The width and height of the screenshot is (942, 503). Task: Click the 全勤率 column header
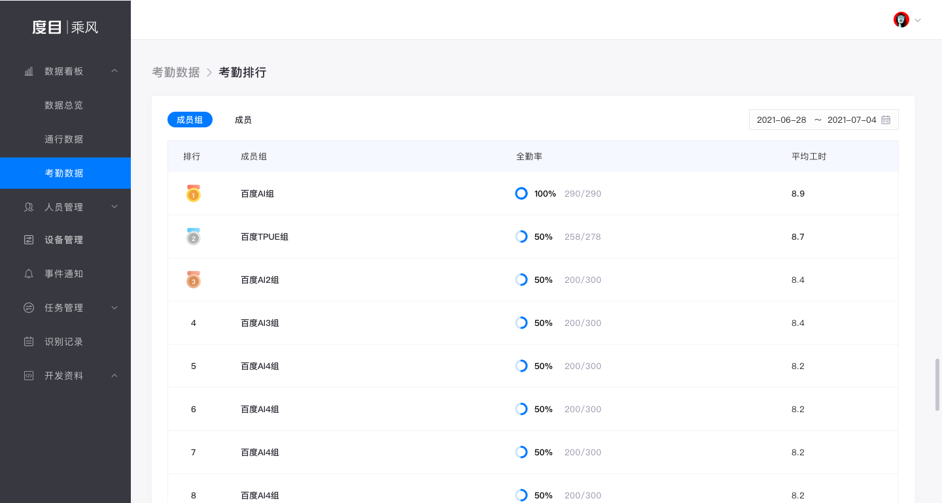pos(529,157)
